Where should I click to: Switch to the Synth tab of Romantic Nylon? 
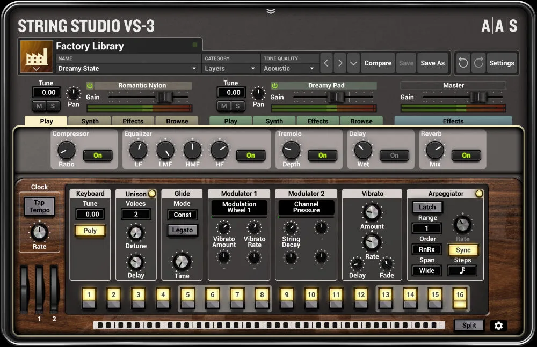89,121
